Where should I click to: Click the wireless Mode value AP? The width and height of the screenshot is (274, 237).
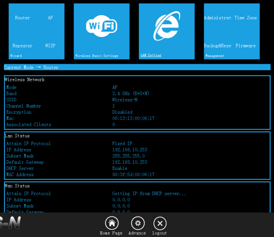(115, 87)
